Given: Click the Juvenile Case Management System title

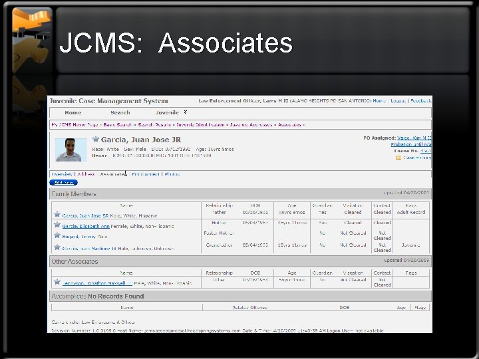Looking at the screenshot, I should point(108,101).
